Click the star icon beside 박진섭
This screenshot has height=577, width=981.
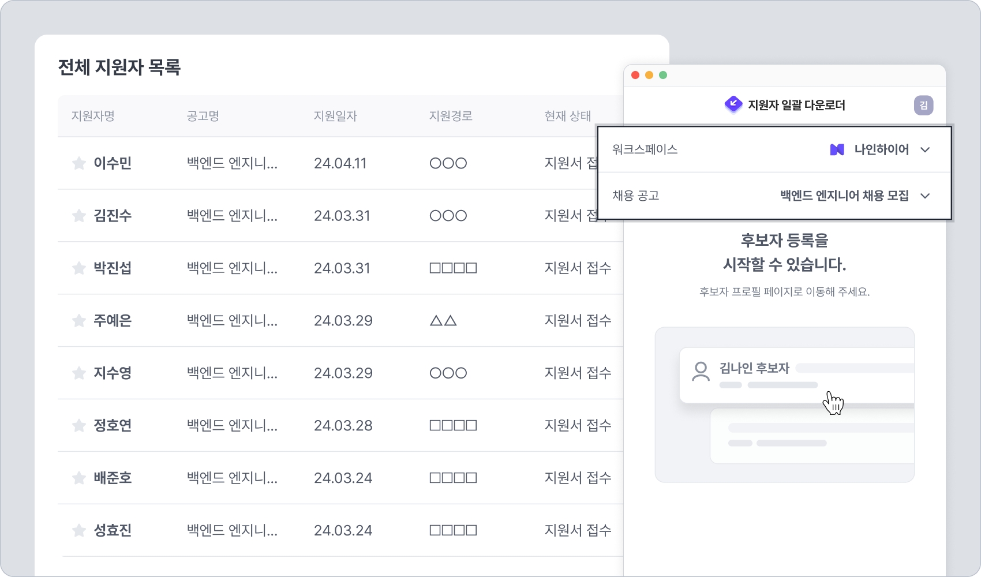click(x=79, y=268)
